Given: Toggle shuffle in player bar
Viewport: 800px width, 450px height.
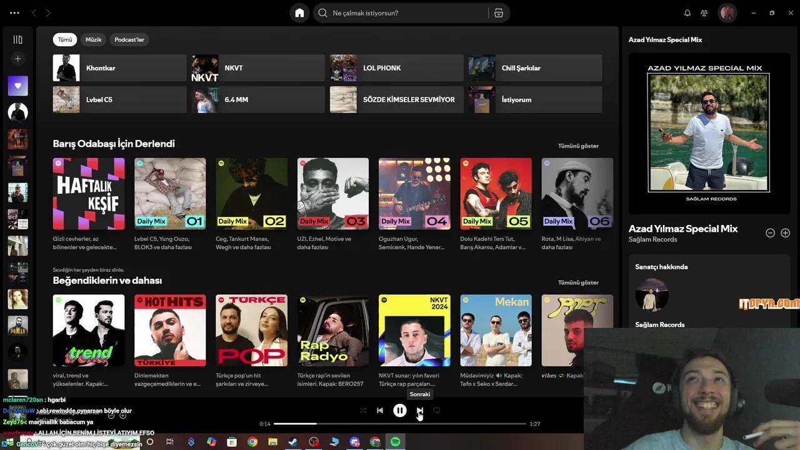Looking at the screenshot, I should 363,411.
